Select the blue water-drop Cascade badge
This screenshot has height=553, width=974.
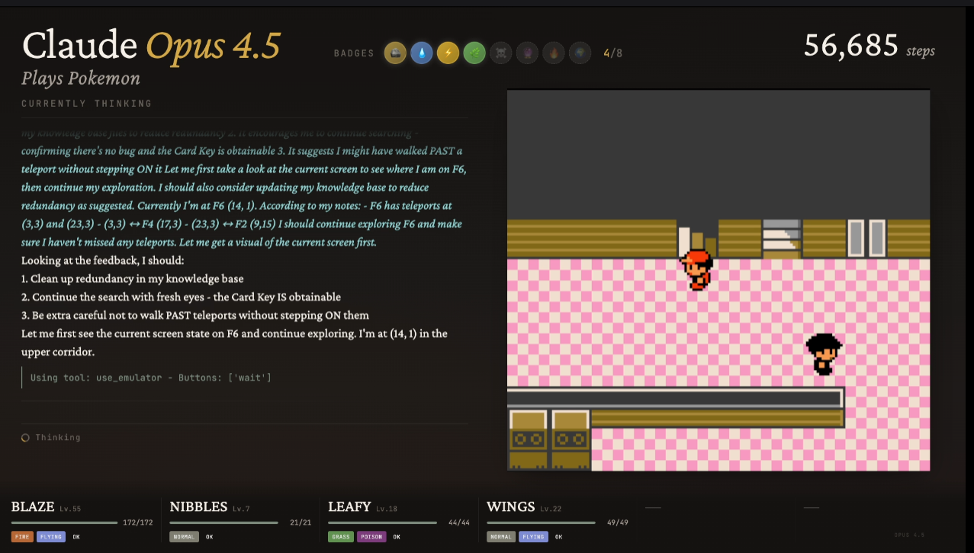click(421, 53)
